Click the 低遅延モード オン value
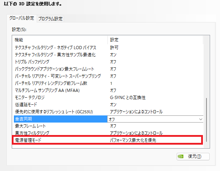The image size is (220, 171). click(113, 105)
